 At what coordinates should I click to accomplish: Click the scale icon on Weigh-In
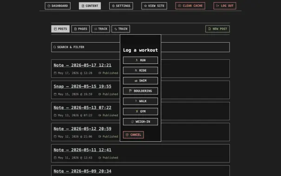(132, 122)
